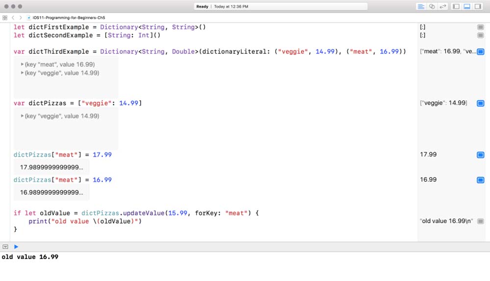This screenshot has width=490, height=281.
Task: Go back in the editor history
Action: pos(13,18)
